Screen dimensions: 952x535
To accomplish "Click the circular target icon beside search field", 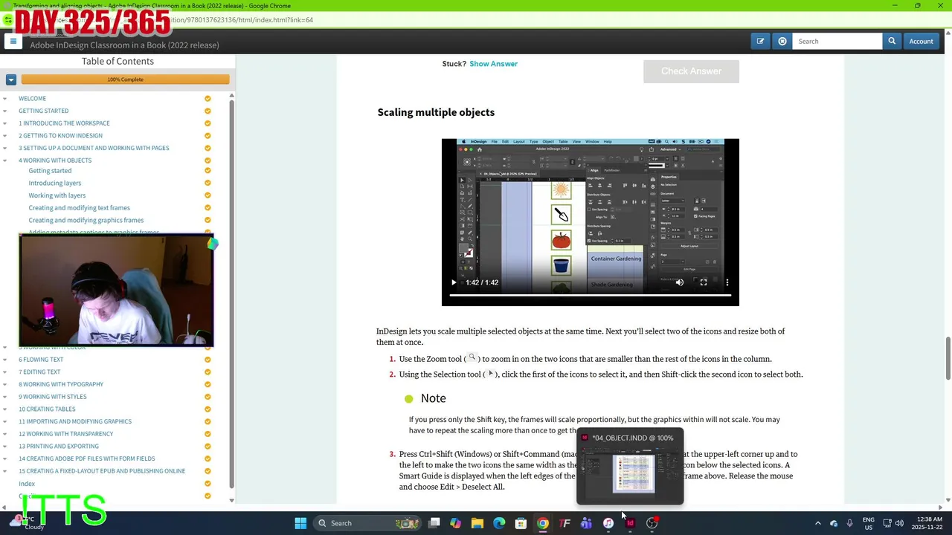I will tap(782, 42).
